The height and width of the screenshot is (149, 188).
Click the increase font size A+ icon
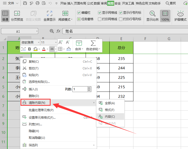click(61, 42)
